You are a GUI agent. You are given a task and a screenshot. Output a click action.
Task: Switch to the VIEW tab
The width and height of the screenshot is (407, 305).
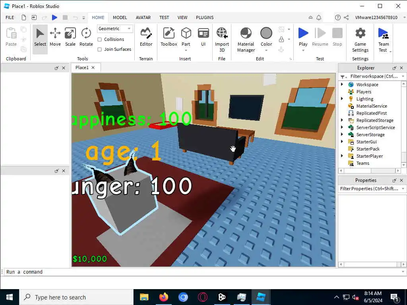[x=182, y=17]
